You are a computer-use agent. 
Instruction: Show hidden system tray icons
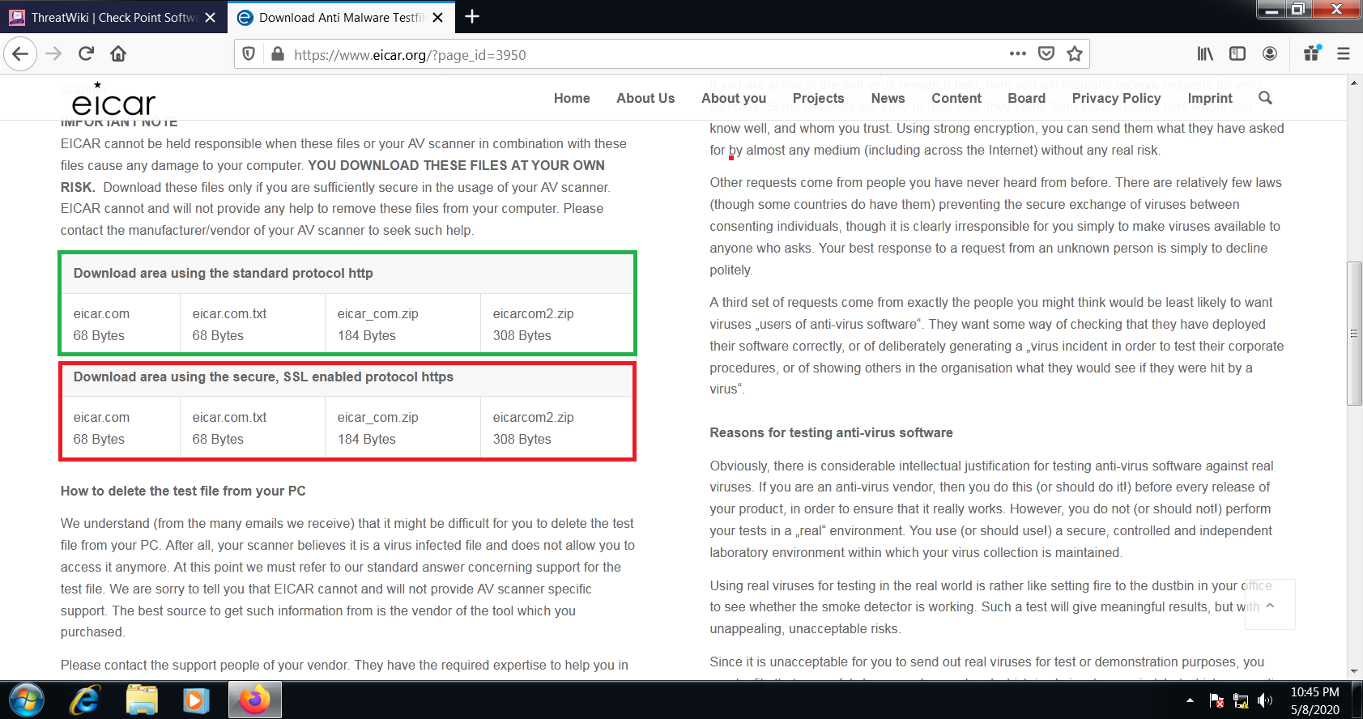click(1190, 700)
